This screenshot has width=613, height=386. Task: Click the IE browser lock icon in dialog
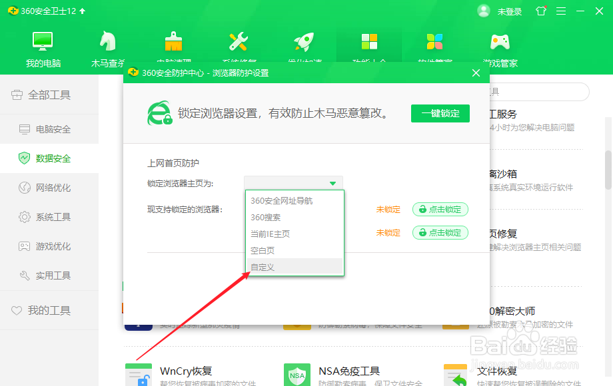pyautogui.click(x=159, y=113)
